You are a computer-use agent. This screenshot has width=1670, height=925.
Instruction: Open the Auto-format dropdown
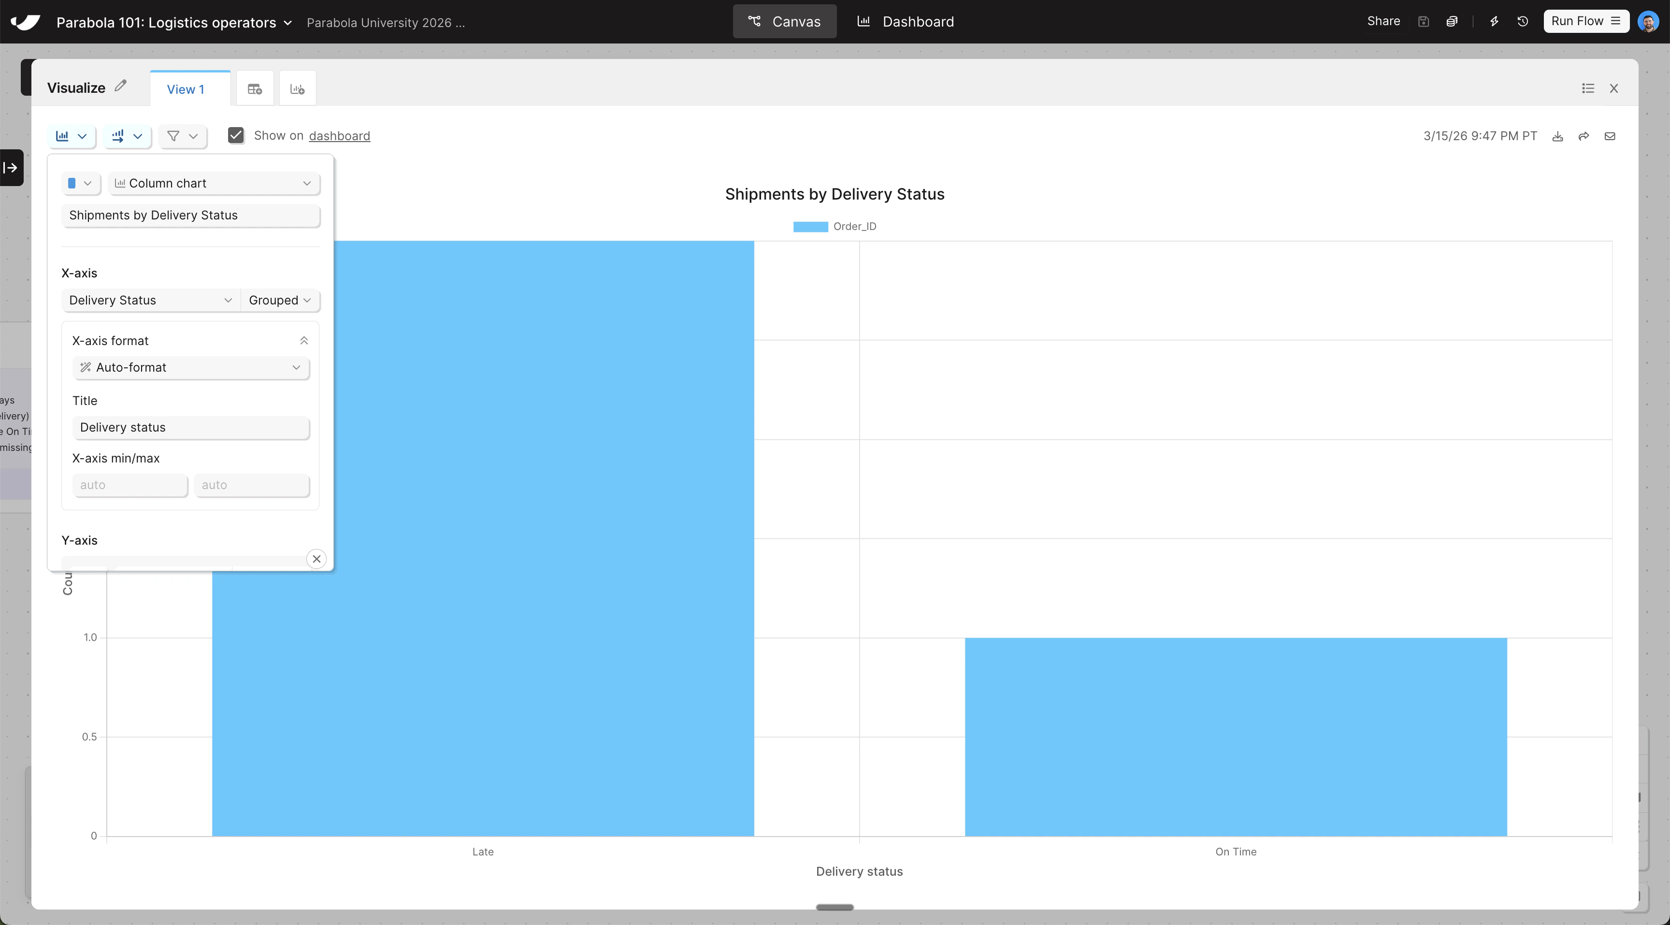point(190,368)
